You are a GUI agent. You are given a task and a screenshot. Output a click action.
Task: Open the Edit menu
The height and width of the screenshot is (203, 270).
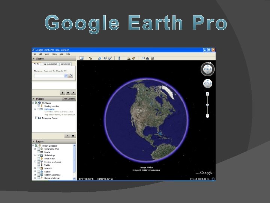coord(40,54)
